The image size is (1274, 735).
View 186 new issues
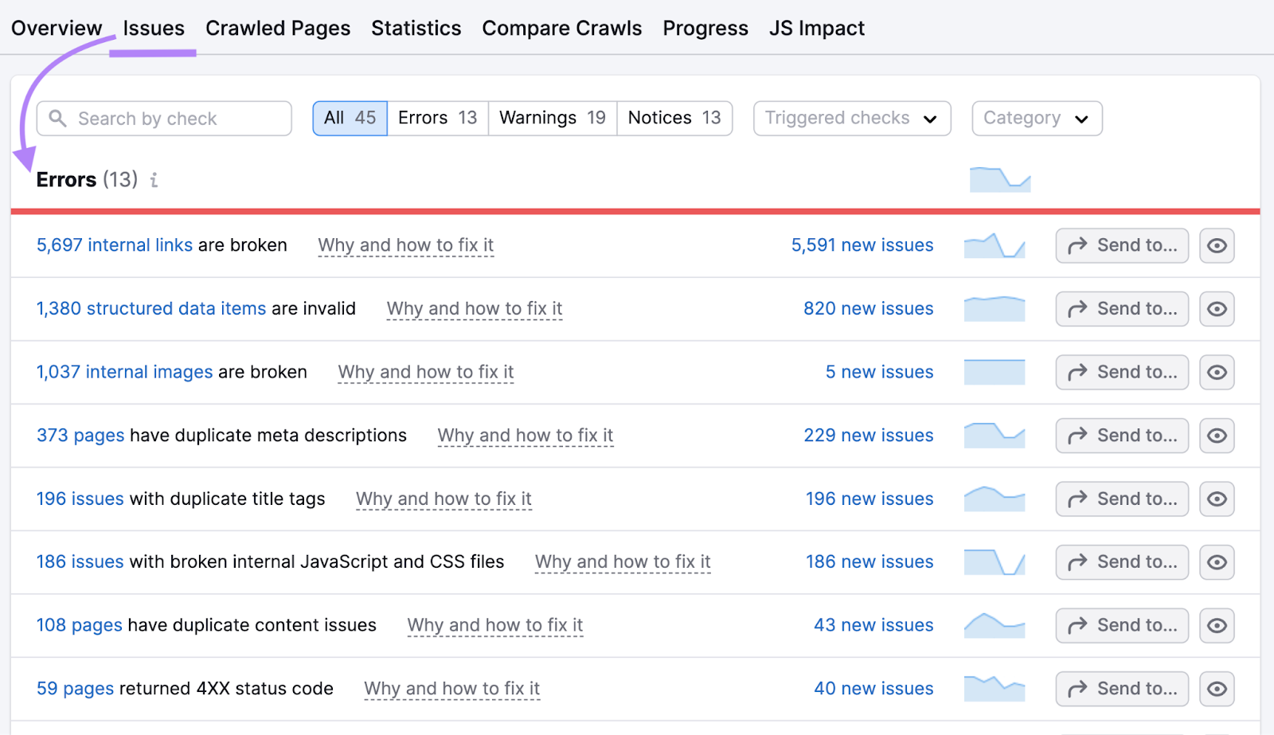(870, 562)
